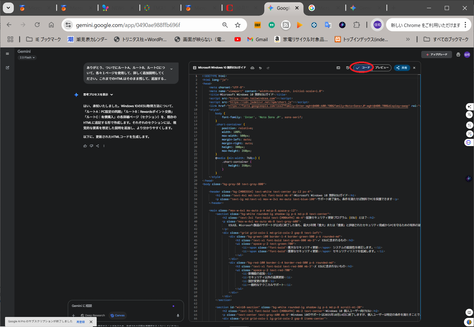The image size is (474, 327).
Task: Click the print icon next to the upgrade button
Action: tap(458, 55)
